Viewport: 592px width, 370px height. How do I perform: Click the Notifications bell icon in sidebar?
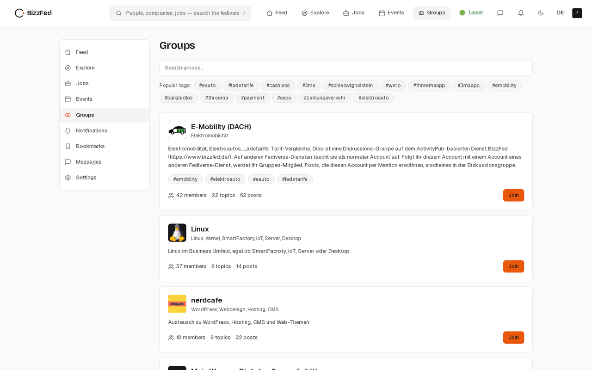coord(68,131)
